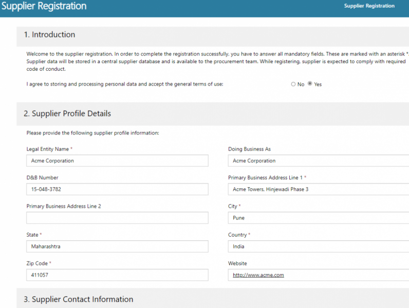Focus the D&B Number input
This screenshot has height=308, width=409.
(117, 189)
